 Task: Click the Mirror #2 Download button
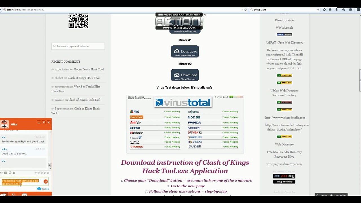[185, 75]
